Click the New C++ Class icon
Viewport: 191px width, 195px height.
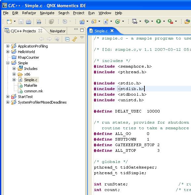click(118, 21)
